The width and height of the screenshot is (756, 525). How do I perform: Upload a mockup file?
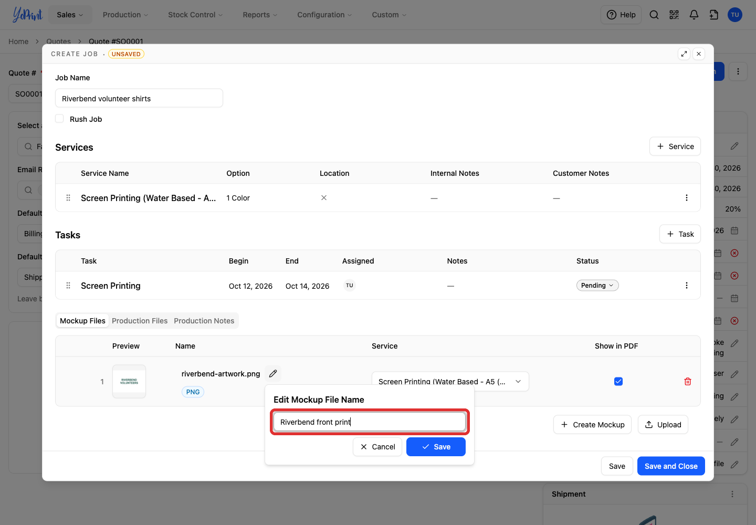click(663, 425)
